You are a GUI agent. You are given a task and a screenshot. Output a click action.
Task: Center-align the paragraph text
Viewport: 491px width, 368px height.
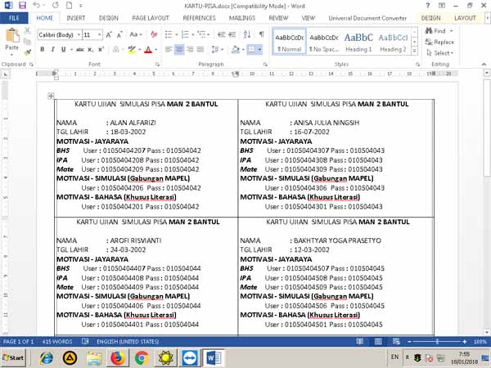click(179, 50)
